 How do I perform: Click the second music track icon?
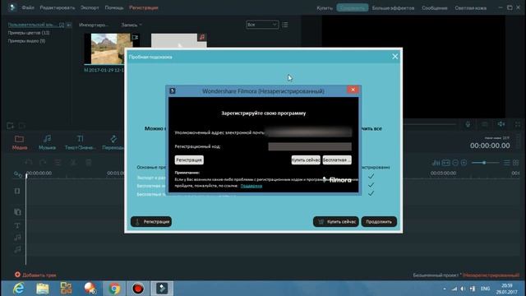17,249
